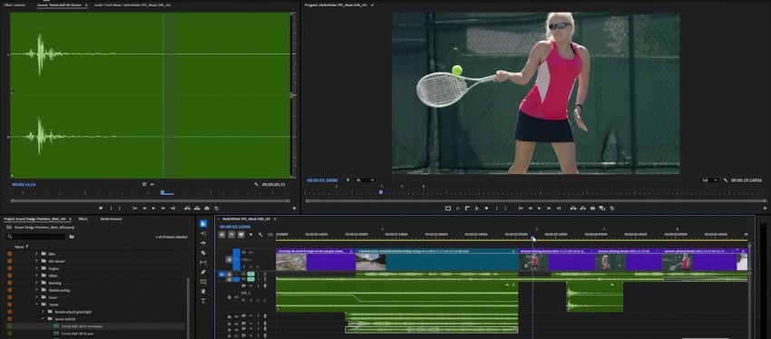Click the Source monitor zoom scroll bar

[x=150, y=200]
